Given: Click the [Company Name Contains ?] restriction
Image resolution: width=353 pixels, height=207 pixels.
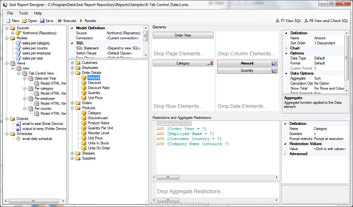Looking at the screenshot, I should click(198, 144).
